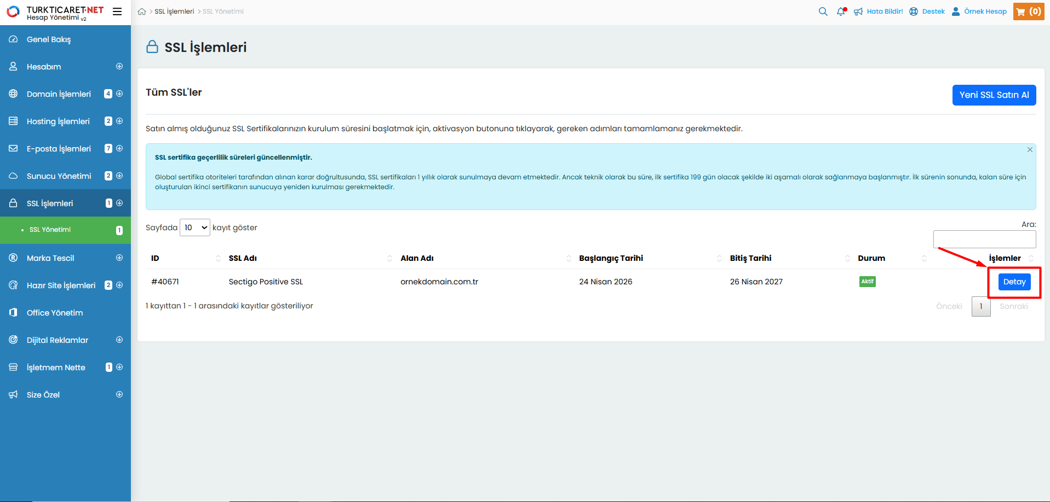1050x502 pixels.
Task: Click the Office Yönetim icon
Action: click(x=13, y=313)
